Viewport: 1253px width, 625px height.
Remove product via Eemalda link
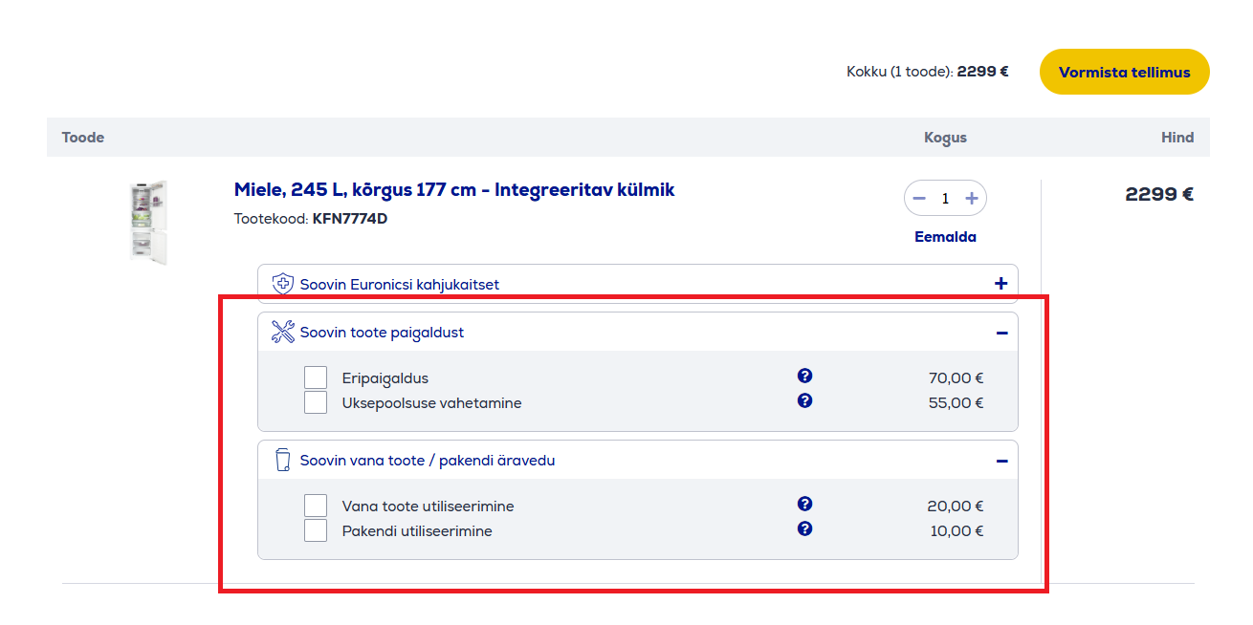pyautogui.click(x=945, y=237)
